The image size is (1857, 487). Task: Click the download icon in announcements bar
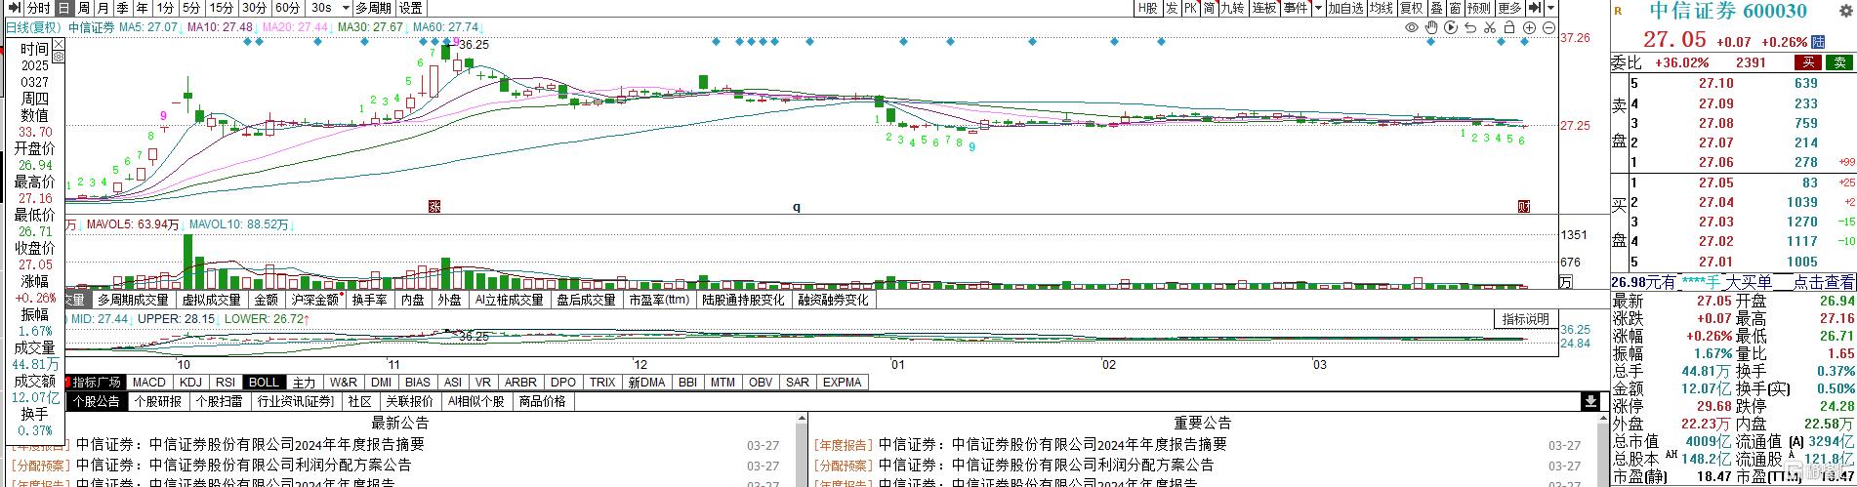pyautogui.click(x=1590, y=401)
